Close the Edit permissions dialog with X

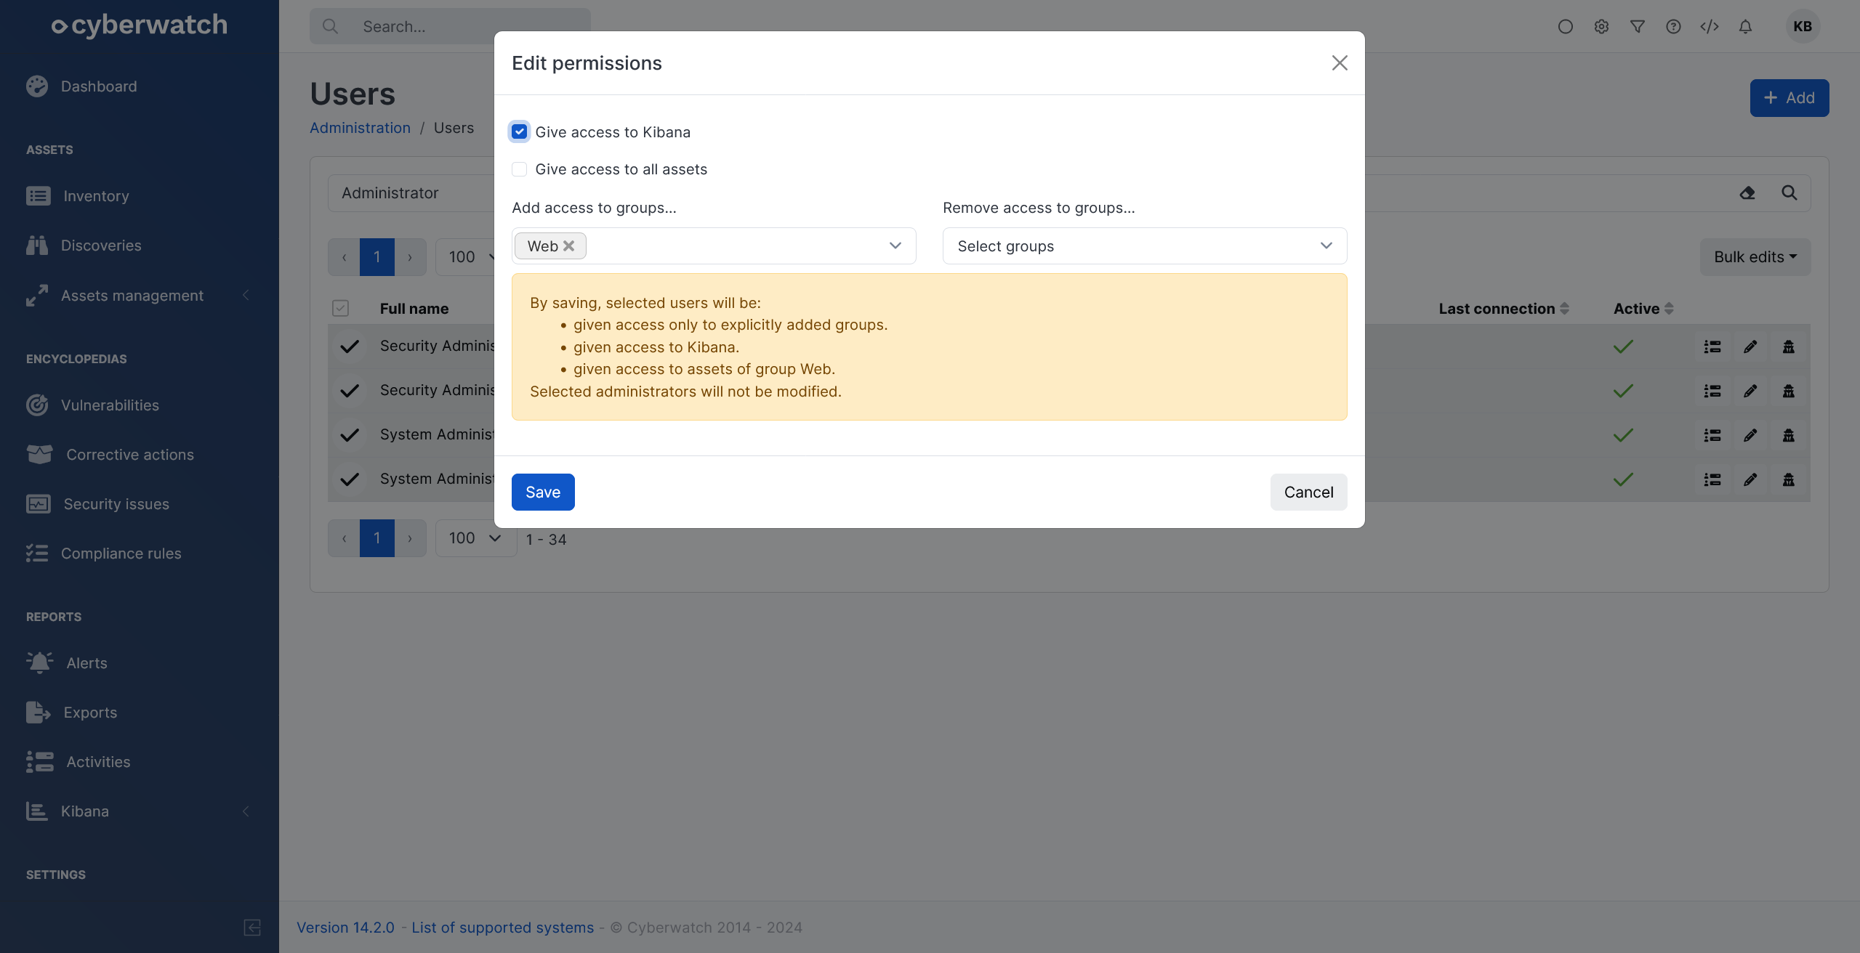(1340, 63)
